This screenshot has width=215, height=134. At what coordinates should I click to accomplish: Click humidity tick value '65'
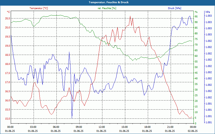(x=196, y=50)
